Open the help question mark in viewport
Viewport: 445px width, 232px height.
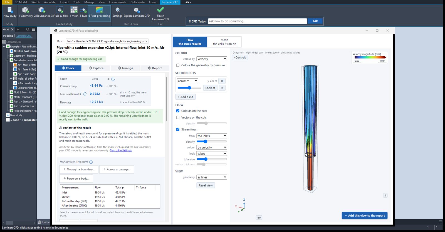pyautogui.click(x=385, y=195)
